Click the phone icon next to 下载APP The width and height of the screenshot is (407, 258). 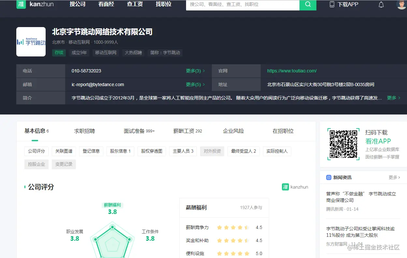click(x=332, y=5)
